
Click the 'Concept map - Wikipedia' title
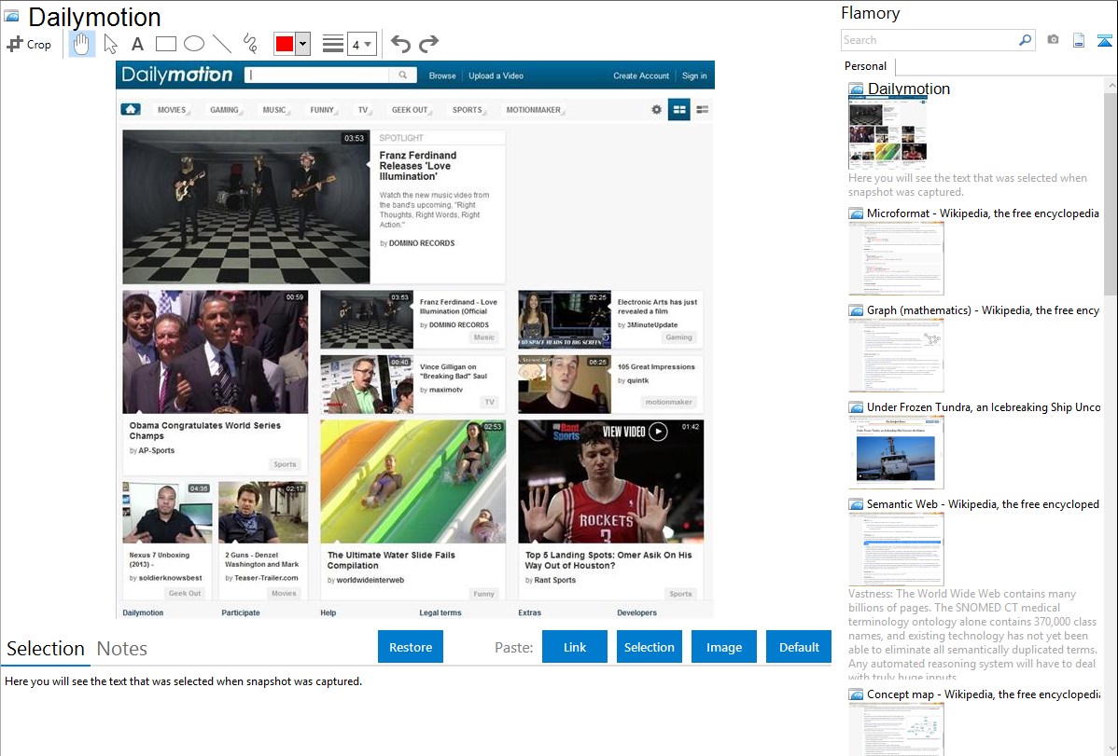tap(984, 694)
